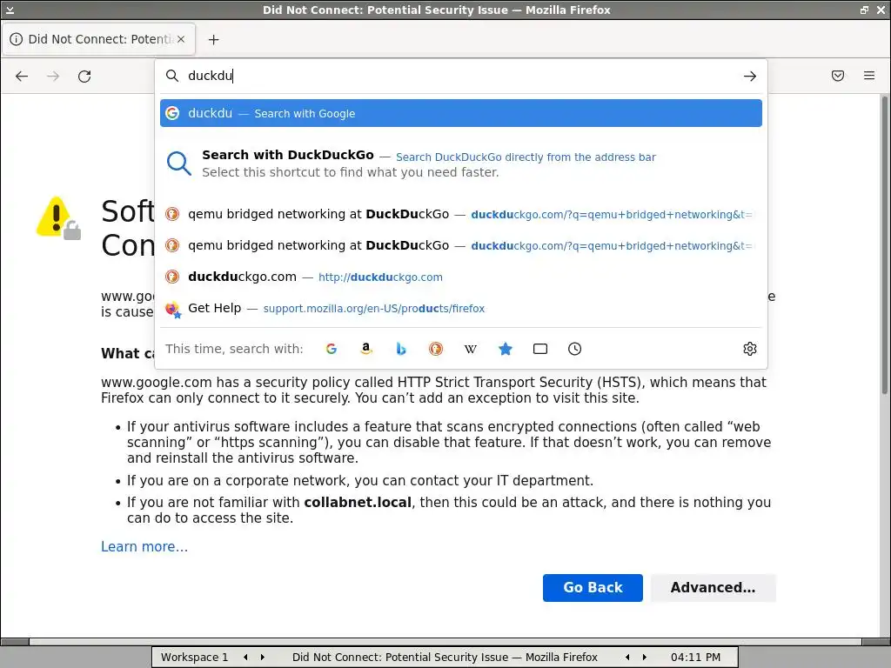Viewport: 891px width, 668px height.
Task: Click the Go arrow in address bar
Action: click(x=749, y=77)
